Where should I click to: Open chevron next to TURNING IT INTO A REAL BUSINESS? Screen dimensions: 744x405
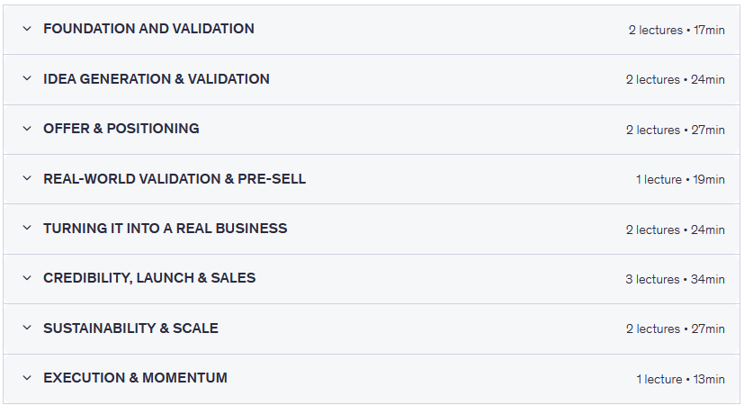coord(27,229)
